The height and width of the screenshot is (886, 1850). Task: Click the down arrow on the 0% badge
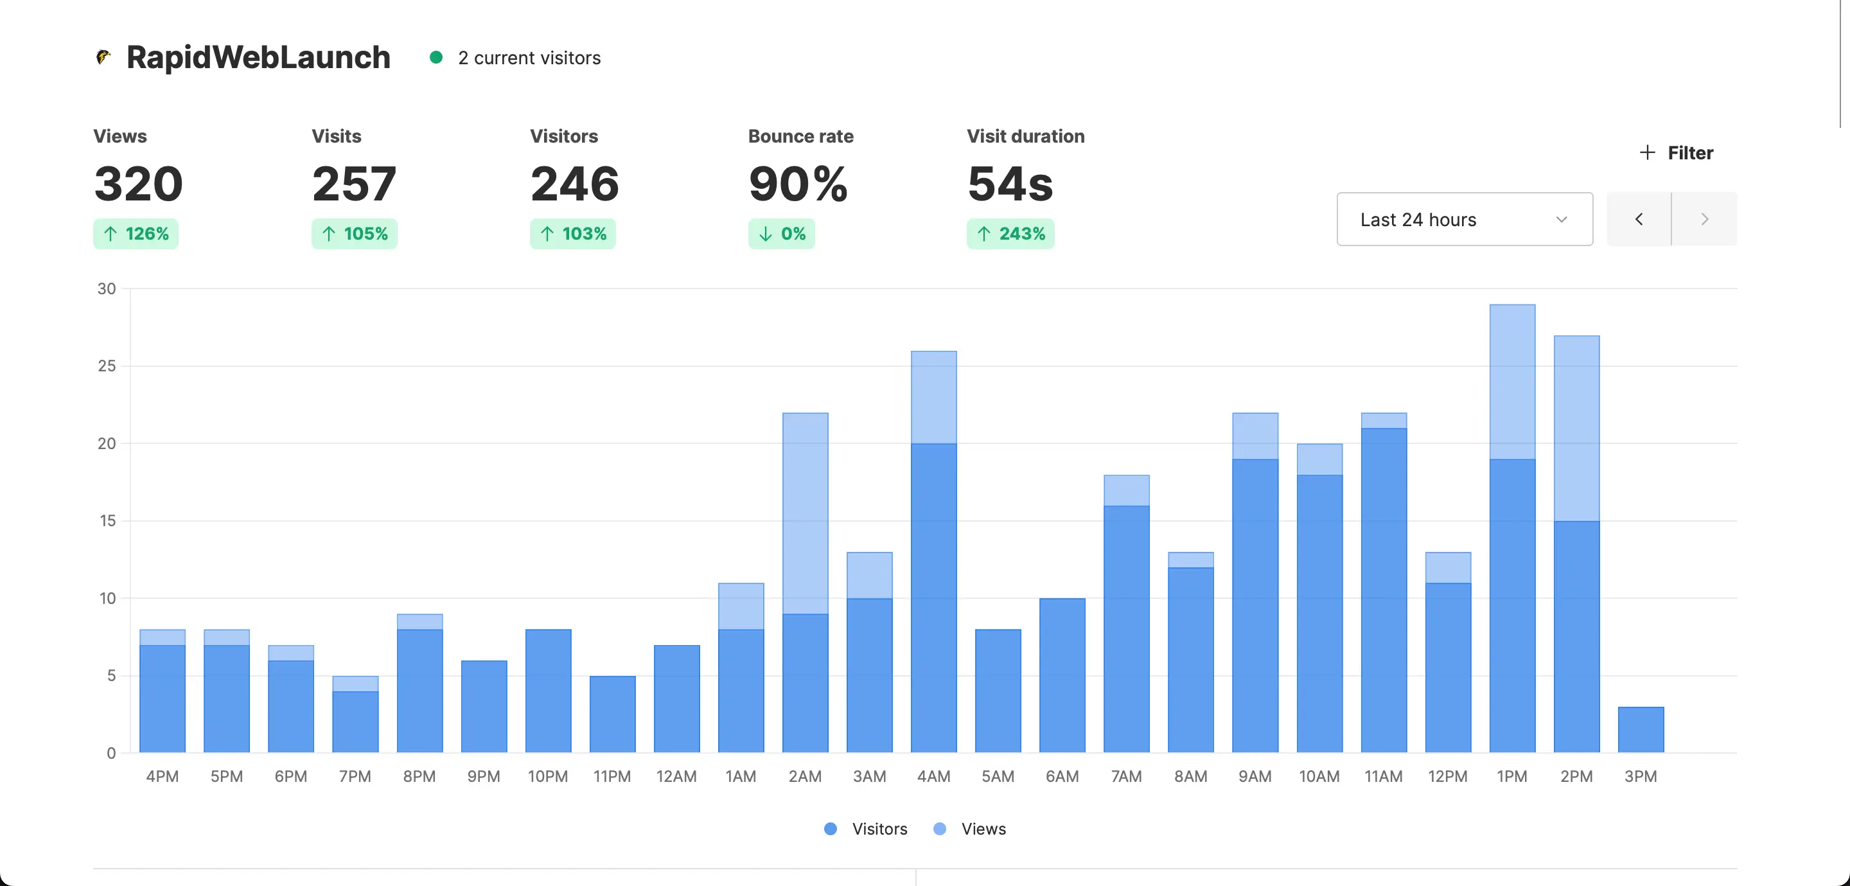coord(764,233)
